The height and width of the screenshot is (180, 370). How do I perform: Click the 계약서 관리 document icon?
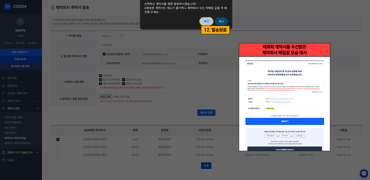point(4,109)
